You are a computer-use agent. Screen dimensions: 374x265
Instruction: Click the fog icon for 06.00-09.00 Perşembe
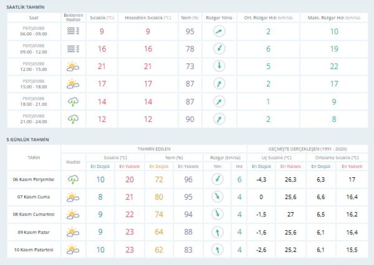tap(73, 31)
